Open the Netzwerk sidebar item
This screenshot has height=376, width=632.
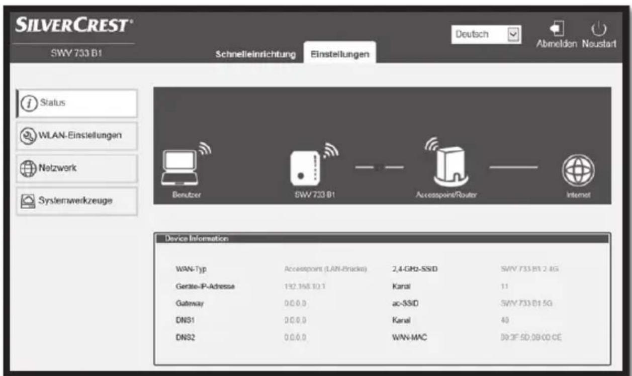pos(76,168)
